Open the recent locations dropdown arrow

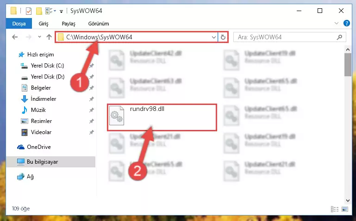pyautogui.click(x=39, y=37)
